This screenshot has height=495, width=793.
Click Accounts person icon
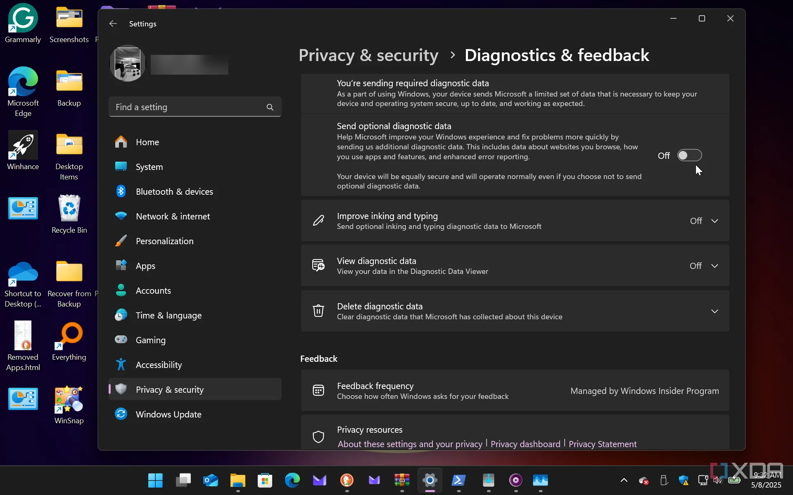tap(121, 290)
